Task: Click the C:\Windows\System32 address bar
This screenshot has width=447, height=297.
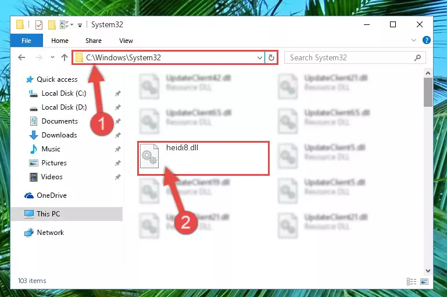Action: [169, 58]
